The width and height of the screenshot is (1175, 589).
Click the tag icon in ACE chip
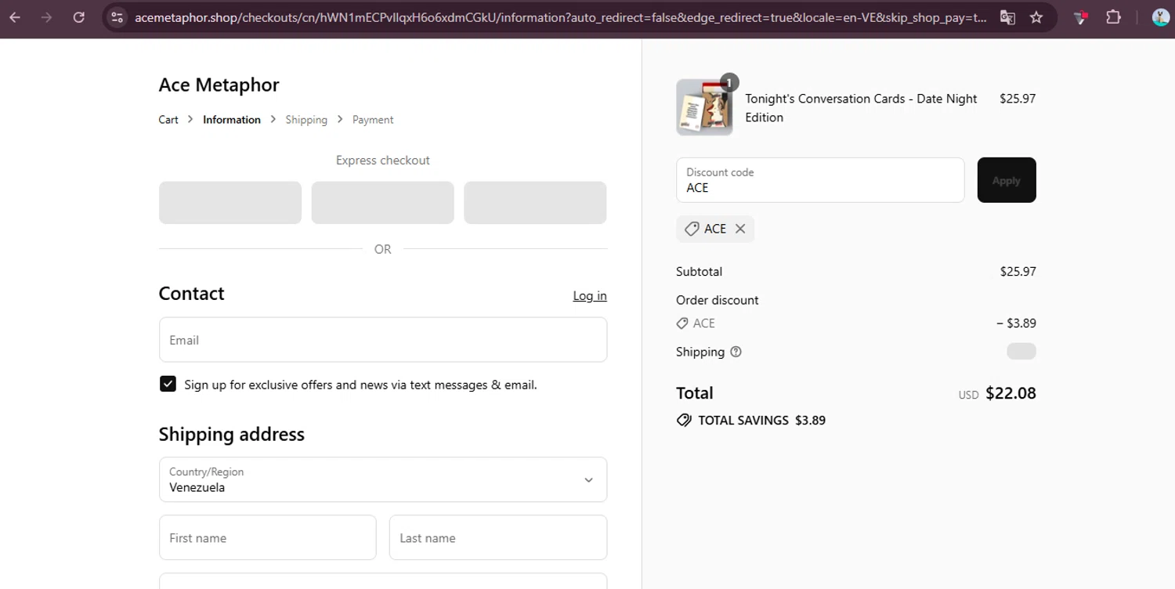[x=691, y=229]
